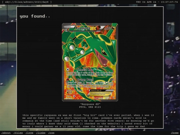The height and width of the screenshot is (135, 180).
Task: Click the "you found.." heading
Action: [35, 16]
